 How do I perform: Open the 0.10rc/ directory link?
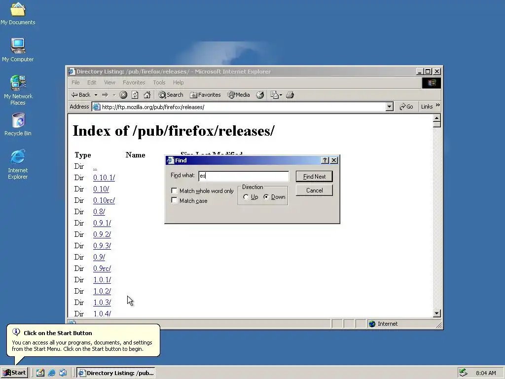104,200
